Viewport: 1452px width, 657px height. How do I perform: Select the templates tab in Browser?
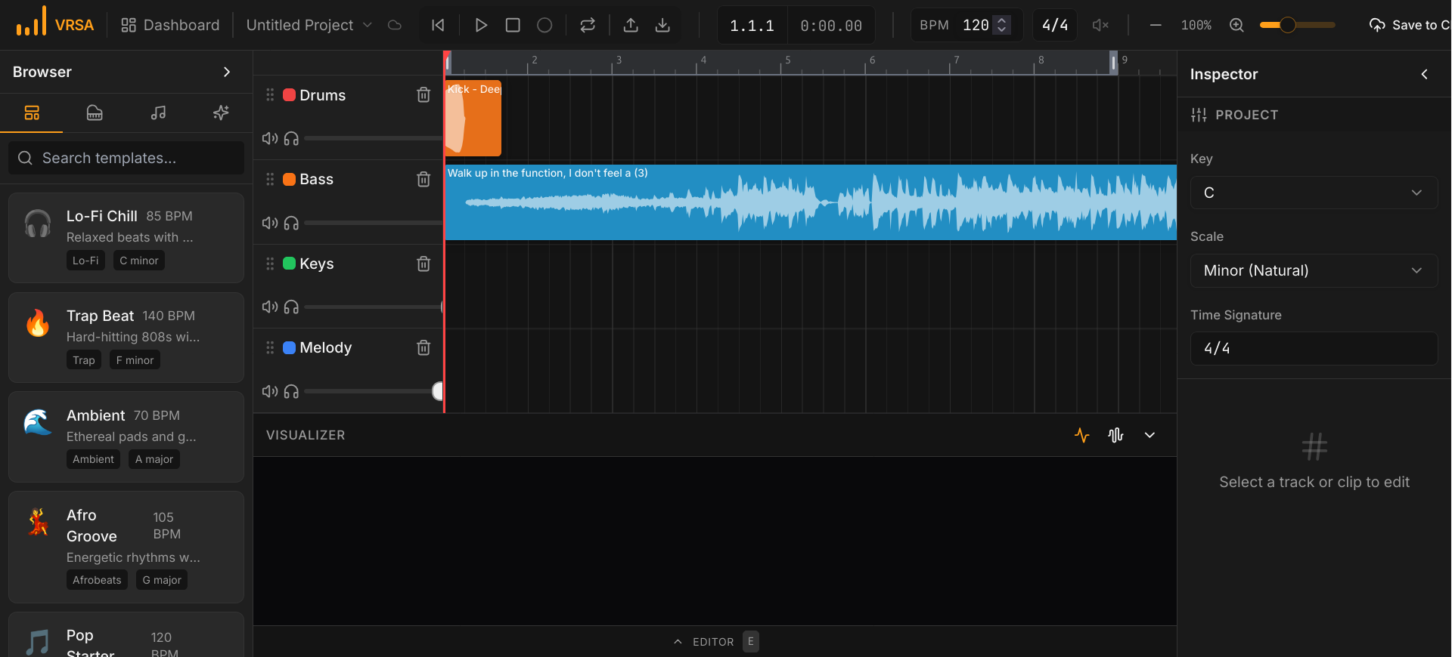point(32,113)
